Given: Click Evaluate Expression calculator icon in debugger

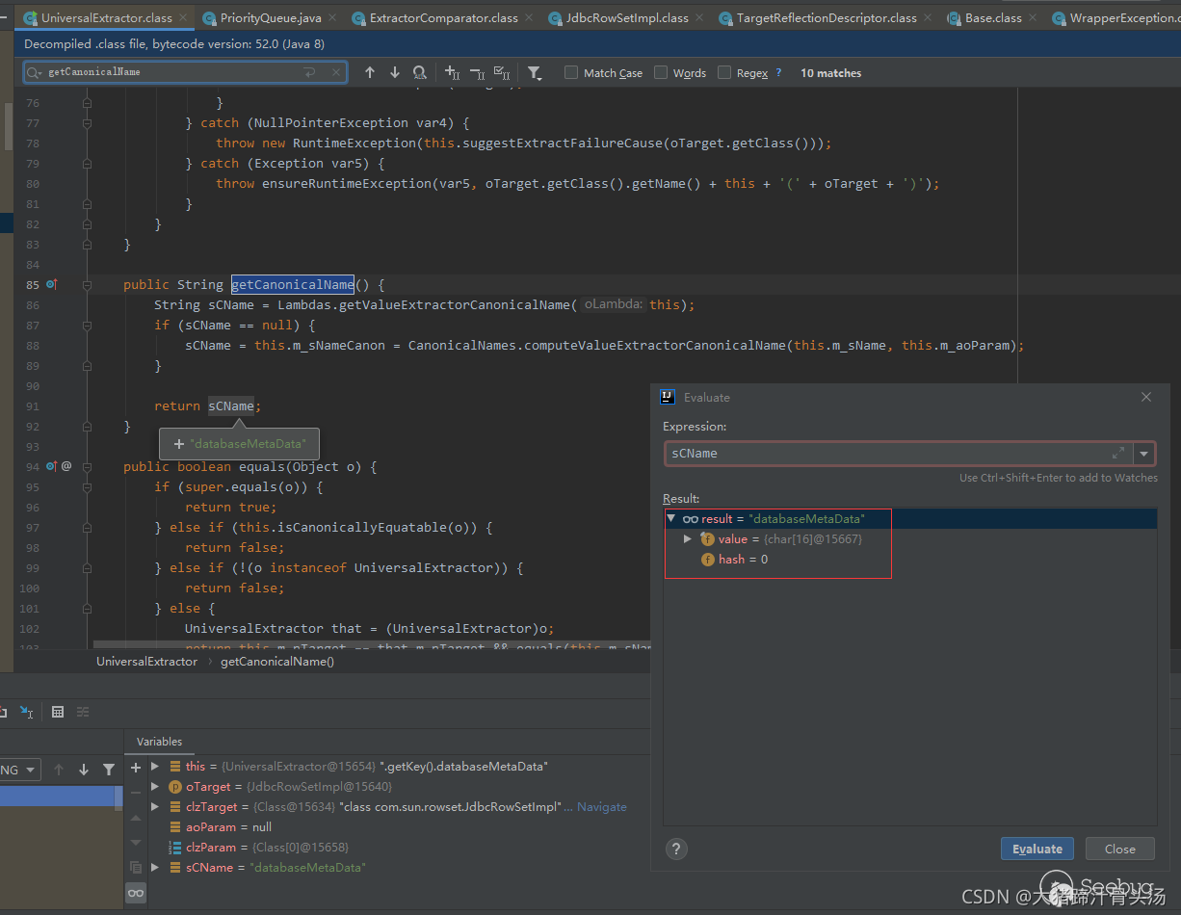Looking at the screenshot, I should click(58, 712).
